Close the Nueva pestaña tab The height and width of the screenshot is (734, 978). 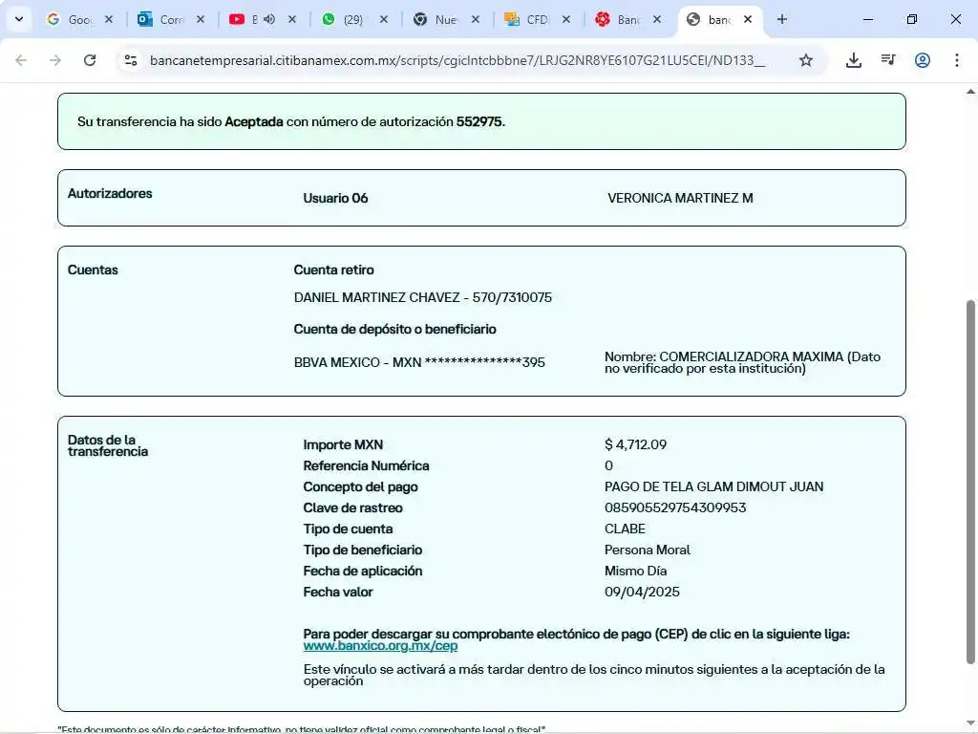pyautogui.click(x=475, y=19)
